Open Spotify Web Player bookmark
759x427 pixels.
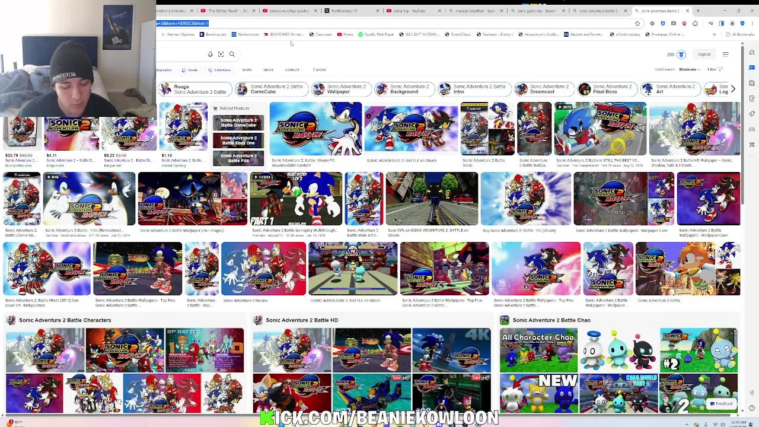tap(377, 34)
